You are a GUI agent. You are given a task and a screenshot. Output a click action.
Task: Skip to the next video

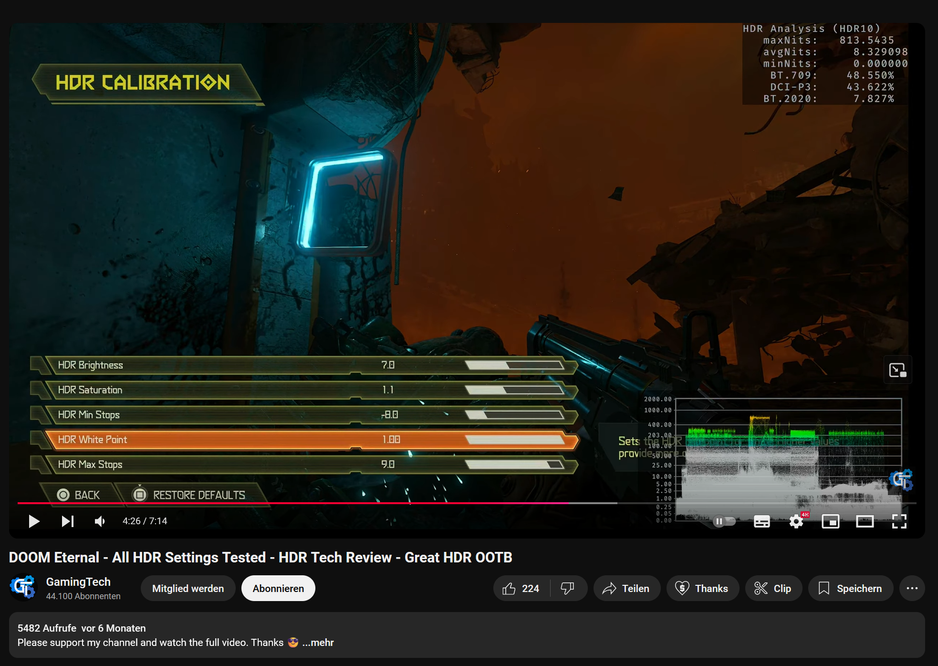[67, 521]
